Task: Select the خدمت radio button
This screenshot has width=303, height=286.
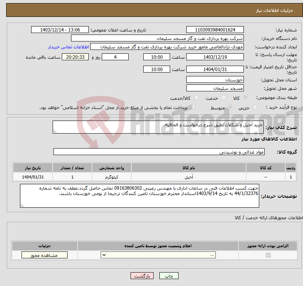Action: [224, 98]
